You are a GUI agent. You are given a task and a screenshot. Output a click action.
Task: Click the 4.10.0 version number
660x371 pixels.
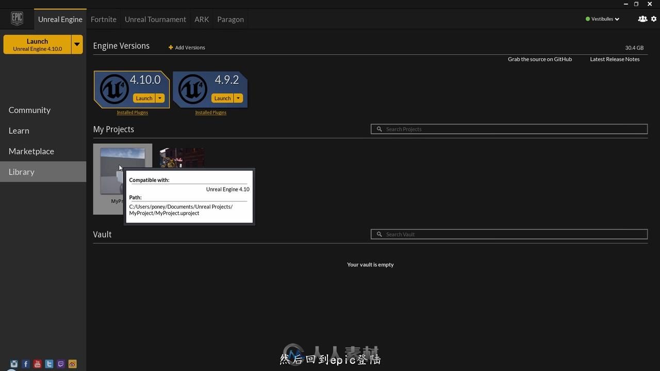coord(145,80)
